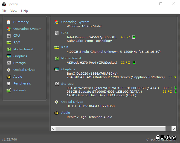Click the Storage drive icon in sidebar
The image size is (180, 143).
point(8,63)
